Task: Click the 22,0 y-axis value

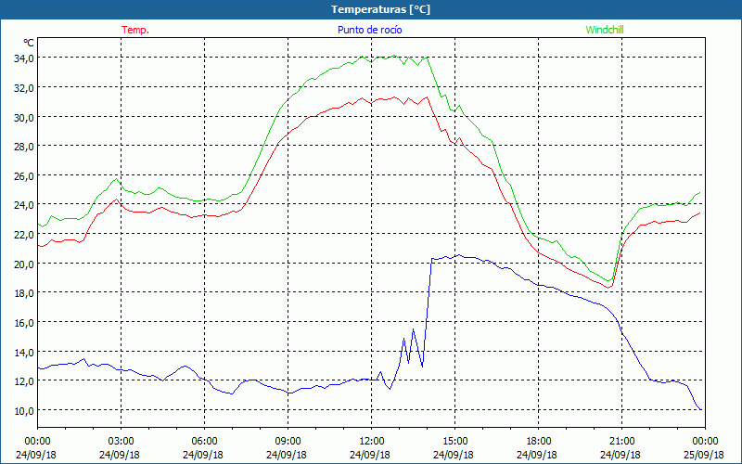Action: 23,235
